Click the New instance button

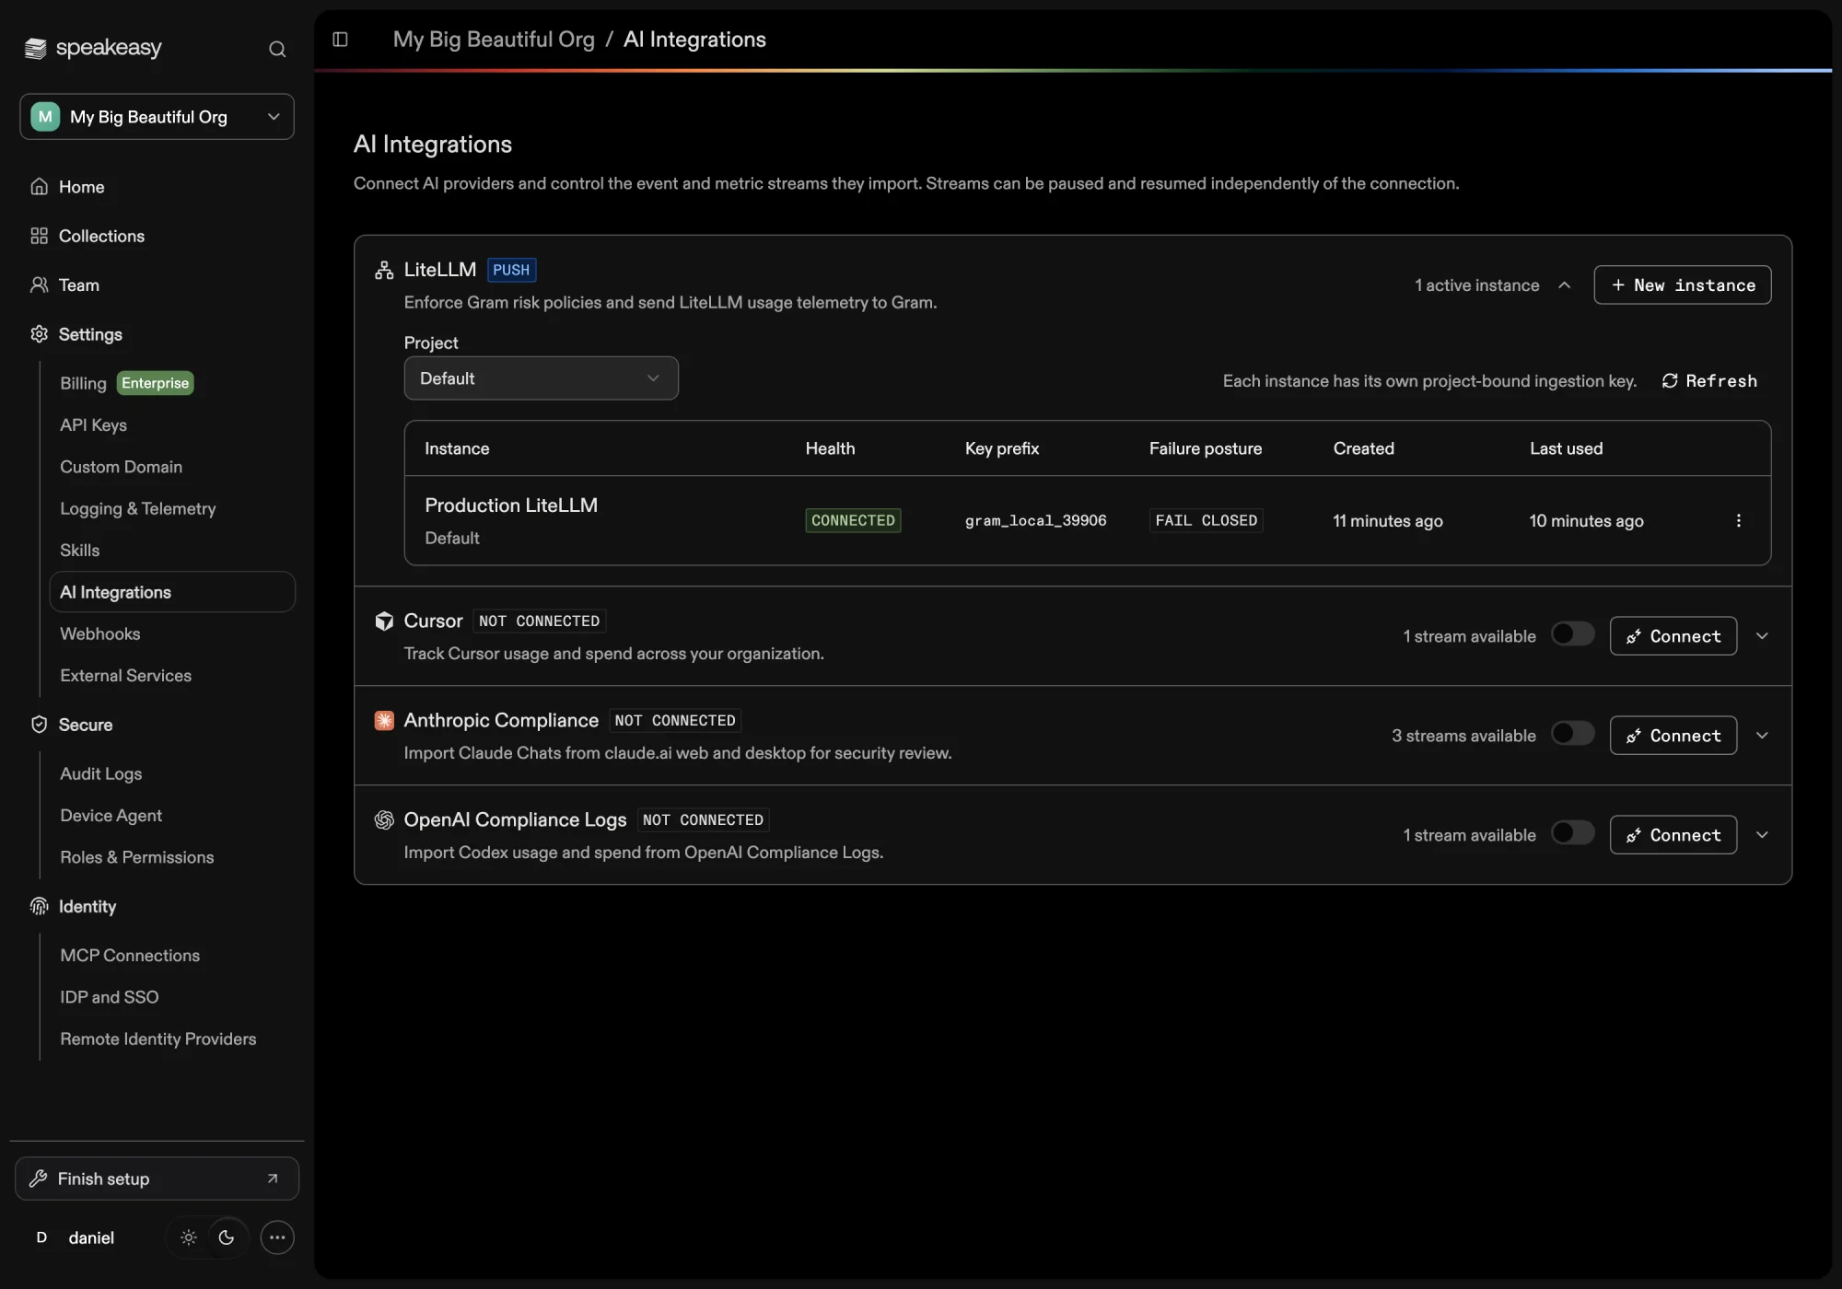pyautogui.click(x=1682, y=285)
